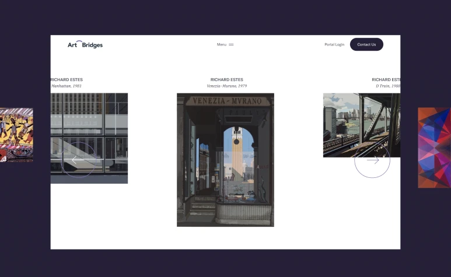Click the "D Train" title text
The image size is (451, 277).
click(388, 86)
